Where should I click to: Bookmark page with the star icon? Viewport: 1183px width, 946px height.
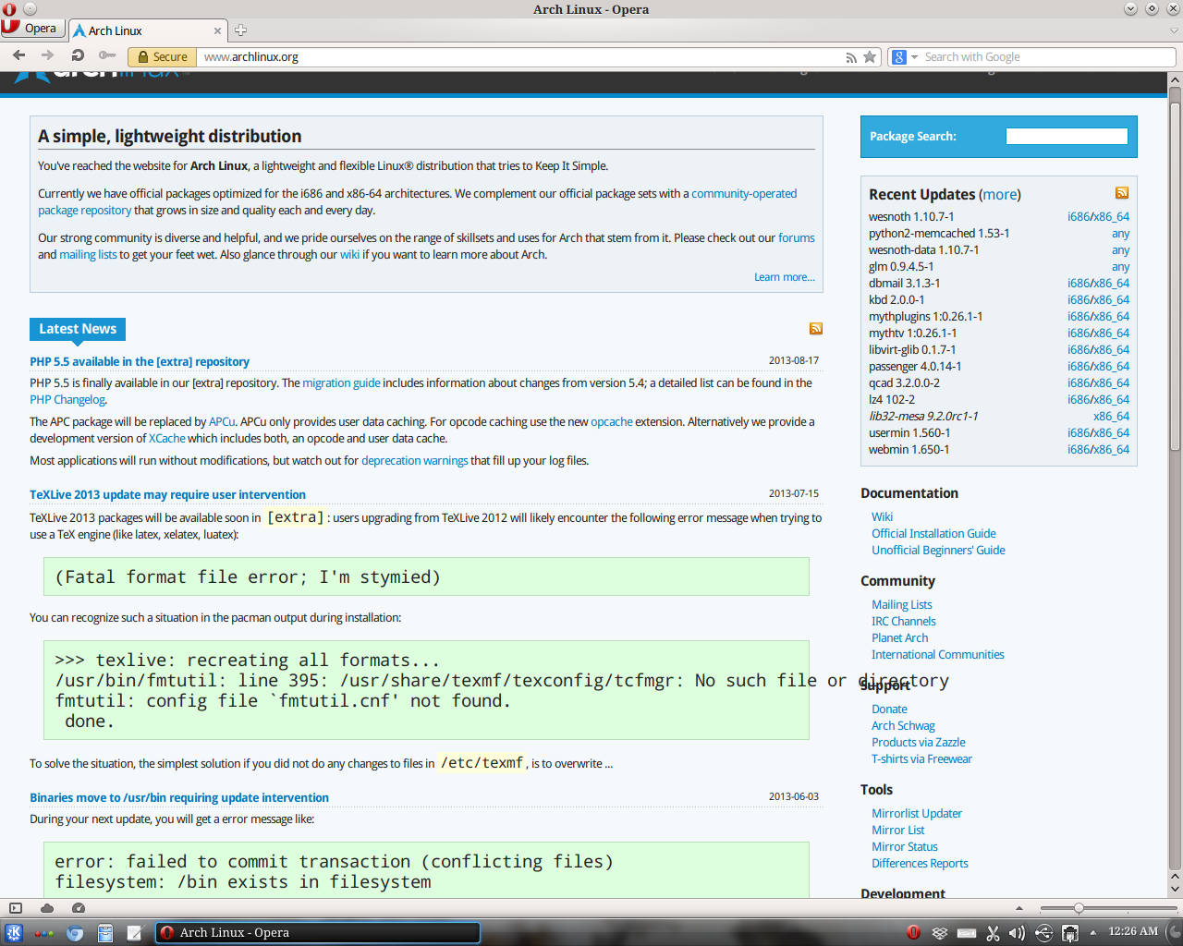(870, 57)
